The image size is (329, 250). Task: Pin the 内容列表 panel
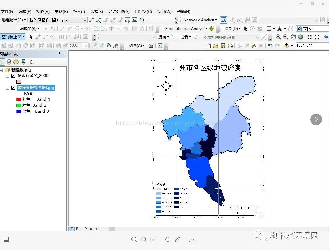(x=58, y=53)
